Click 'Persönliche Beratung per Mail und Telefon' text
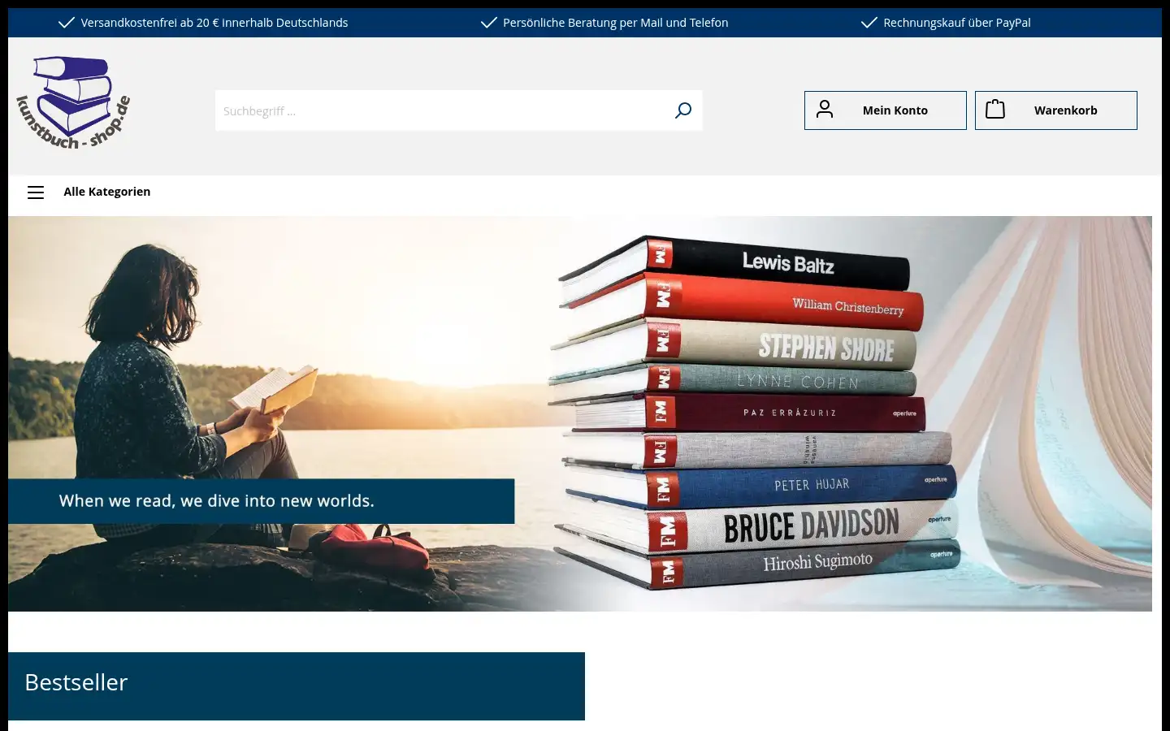This screenshot has height=731, width=1170. pos(616,23)
